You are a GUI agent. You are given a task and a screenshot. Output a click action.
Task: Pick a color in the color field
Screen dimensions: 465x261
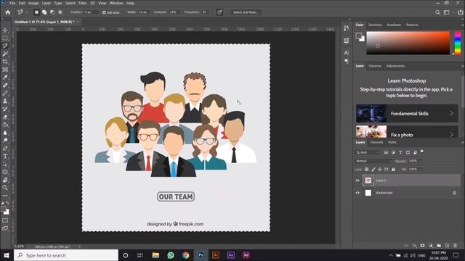[408, 43]
